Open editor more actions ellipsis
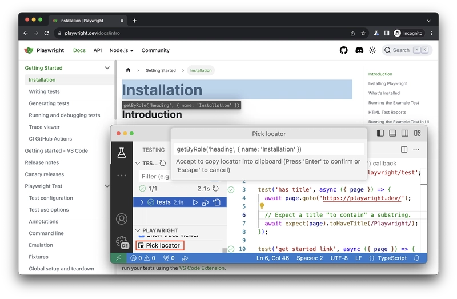 416,150
